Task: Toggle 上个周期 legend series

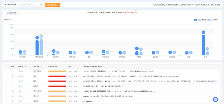Action: click(x=212, y=20)
